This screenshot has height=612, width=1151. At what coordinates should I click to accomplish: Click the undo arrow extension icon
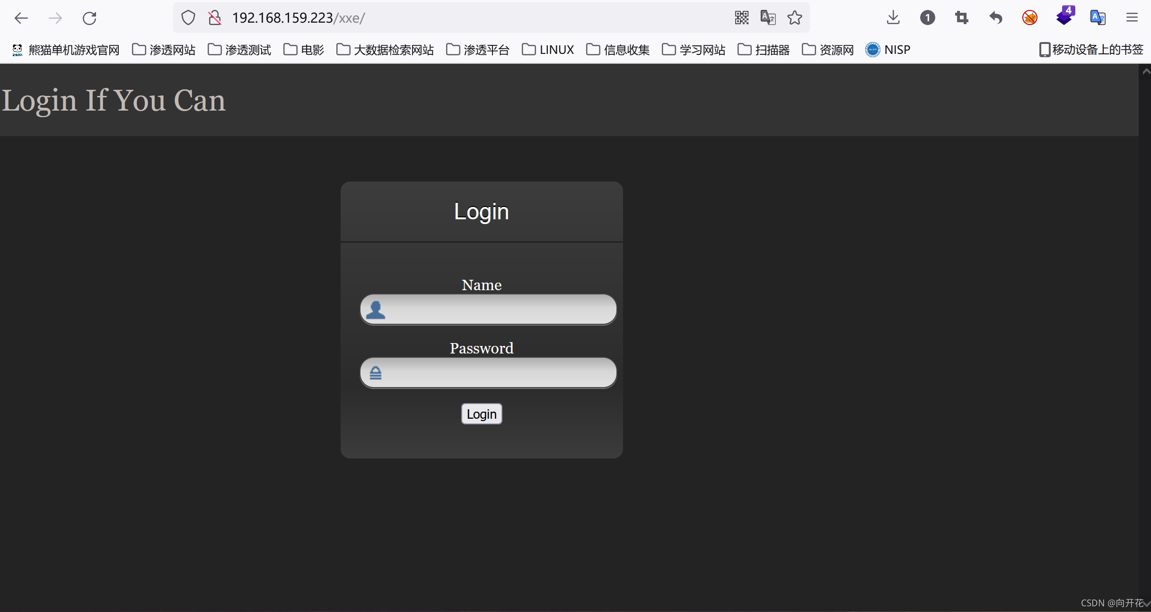[x=996, y=18]
